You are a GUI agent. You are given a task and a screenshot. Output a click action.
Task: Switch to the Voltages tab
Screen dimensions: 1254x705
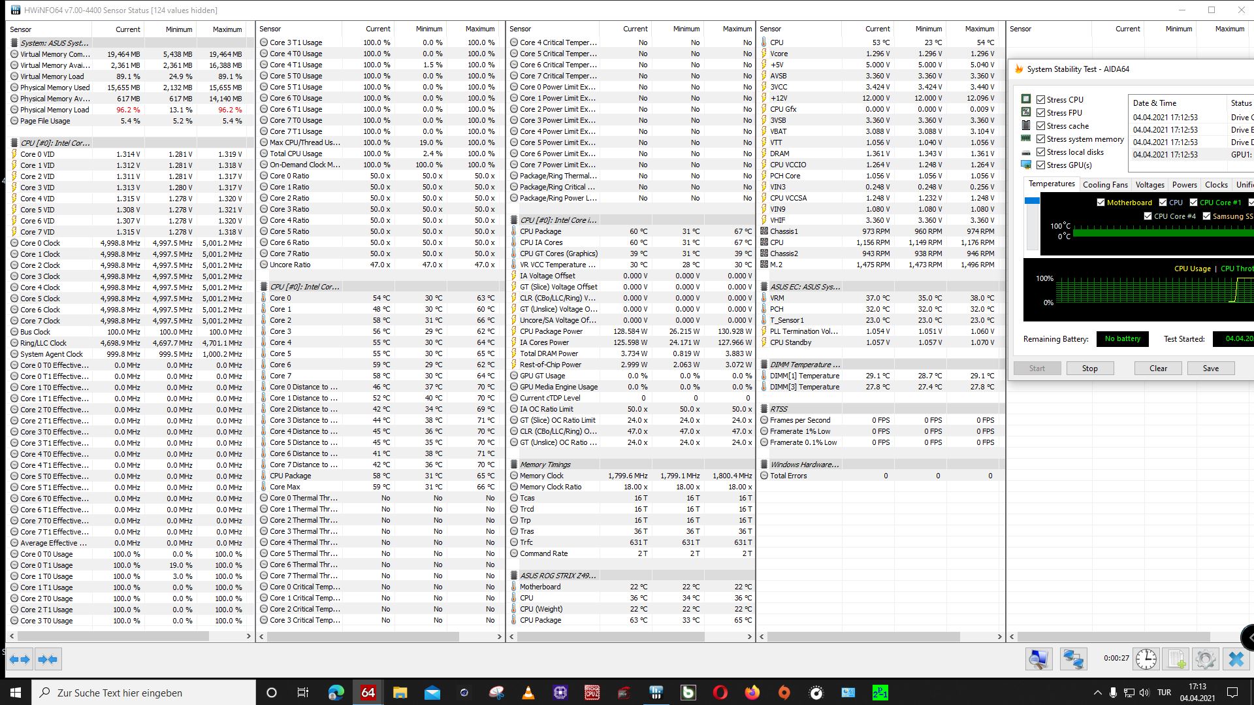click(x=1149, y=185)
